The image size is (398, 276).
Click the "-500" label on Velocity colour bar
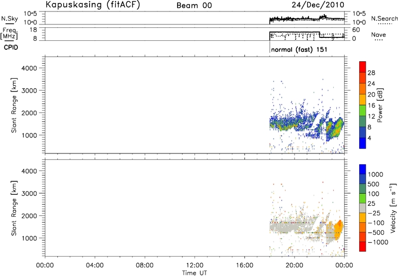pyautogui.click(x=376, y=233)
